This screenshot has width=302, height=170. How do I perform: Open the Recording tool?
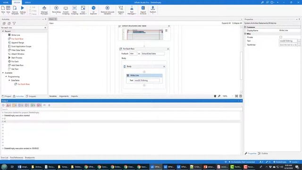[56, 10]
